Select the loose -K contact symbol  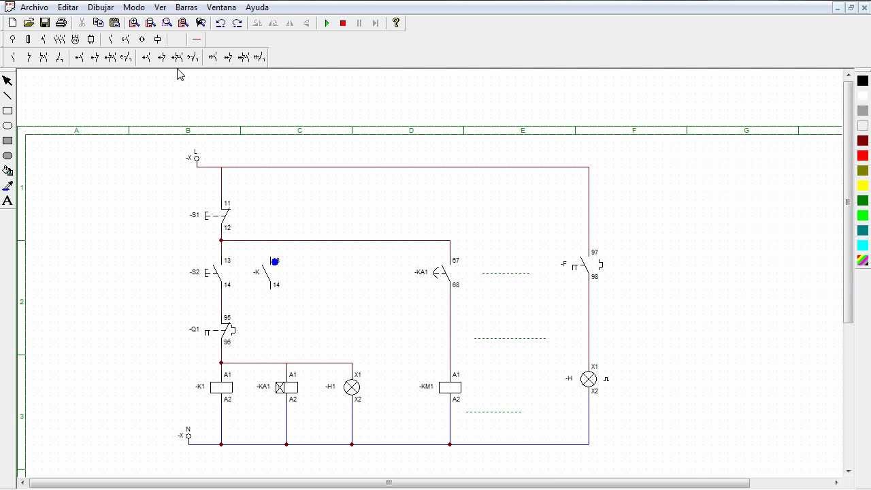267,274
